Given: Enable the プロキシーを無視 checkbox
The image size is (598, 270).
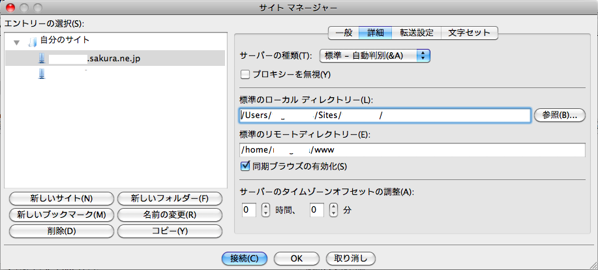Looking at the screenshot, I should point(246,74).
